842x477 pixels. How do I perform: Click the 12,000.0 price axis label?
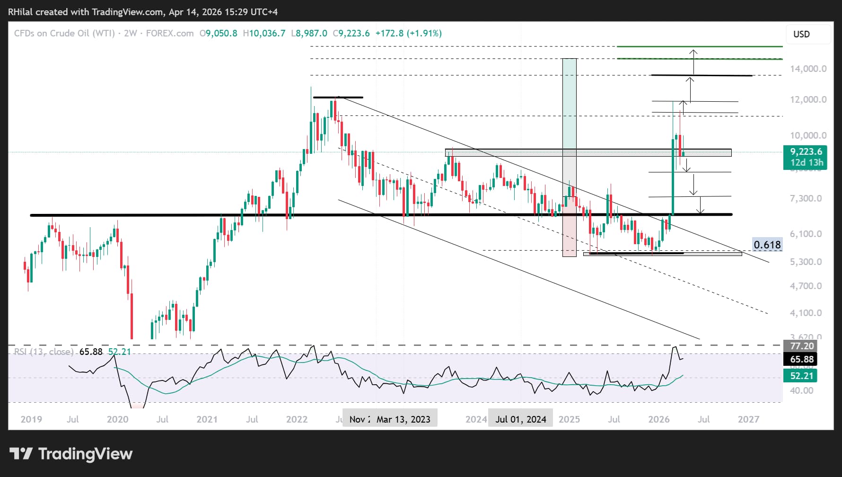click(x=808, y=99)
